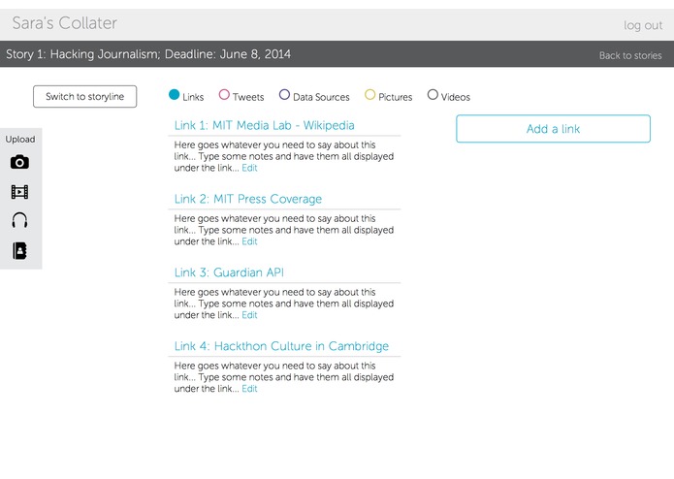Screen dimensions: 674x479
Task: Select the Links radio button
Action: [175, 94]
